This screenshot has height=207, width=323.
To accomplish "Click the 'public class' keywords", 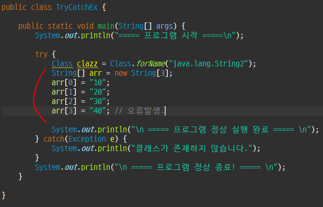I will [27, 7].
